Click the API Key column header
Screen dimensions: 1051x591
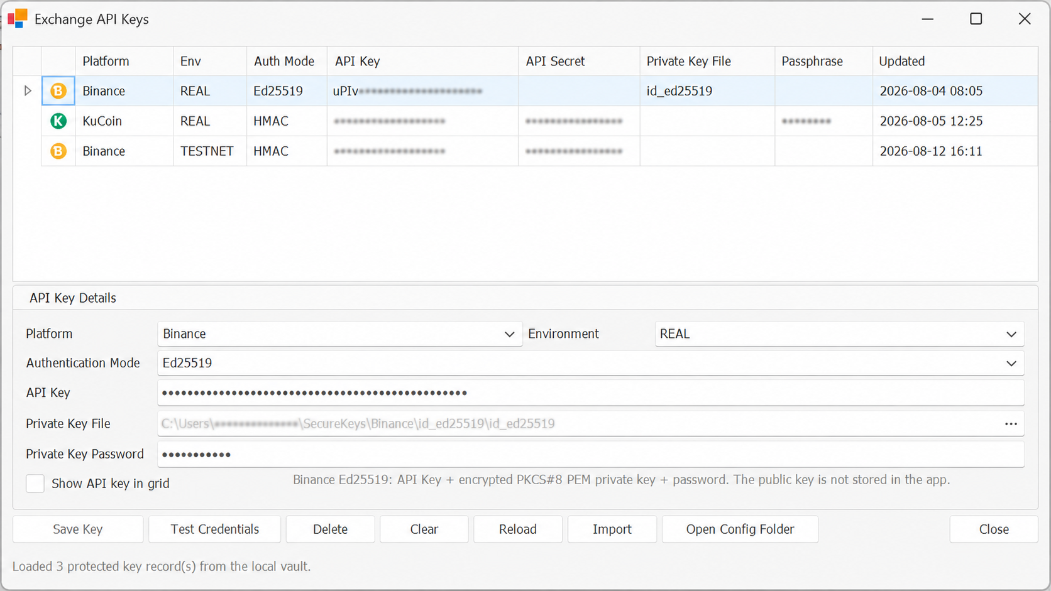pyautogui.click(x=422, y=62)
